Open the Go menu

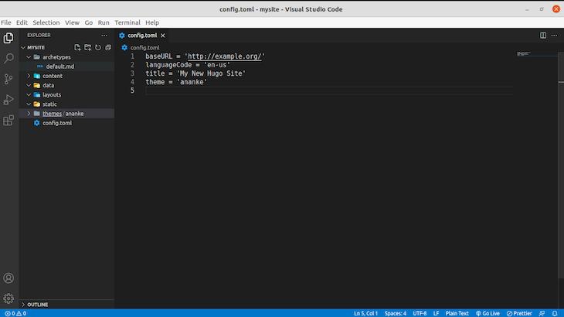(89, 22)
